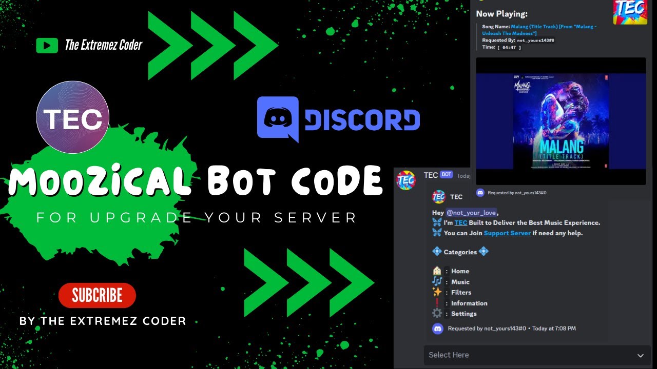Click the Home category label
The width and height of the screenshot is (657, 369).
460,271
